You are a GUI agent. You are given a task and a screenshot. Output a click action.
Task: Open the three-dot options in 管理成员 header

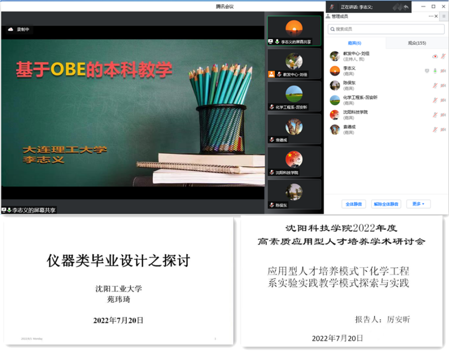pyautogui.click(x=431, y=16)
